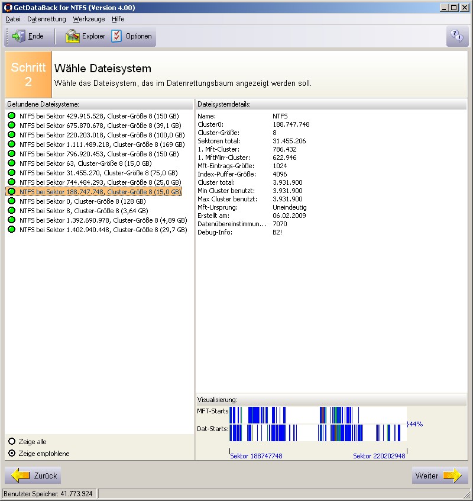Open the Datei menu

13,19
